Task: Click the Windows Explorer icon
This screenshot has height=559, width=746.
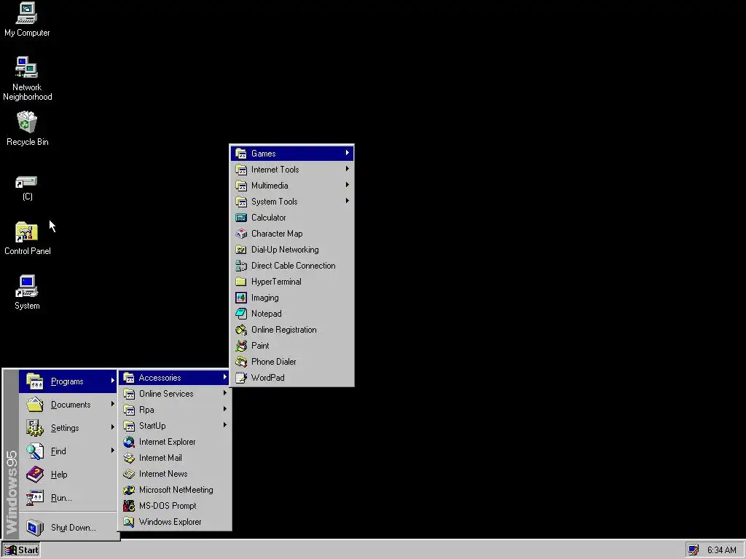Action: tap(129, 522)
